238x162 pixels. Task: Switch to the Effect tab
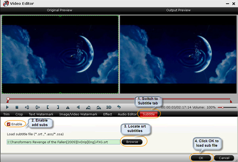(107, 114)
